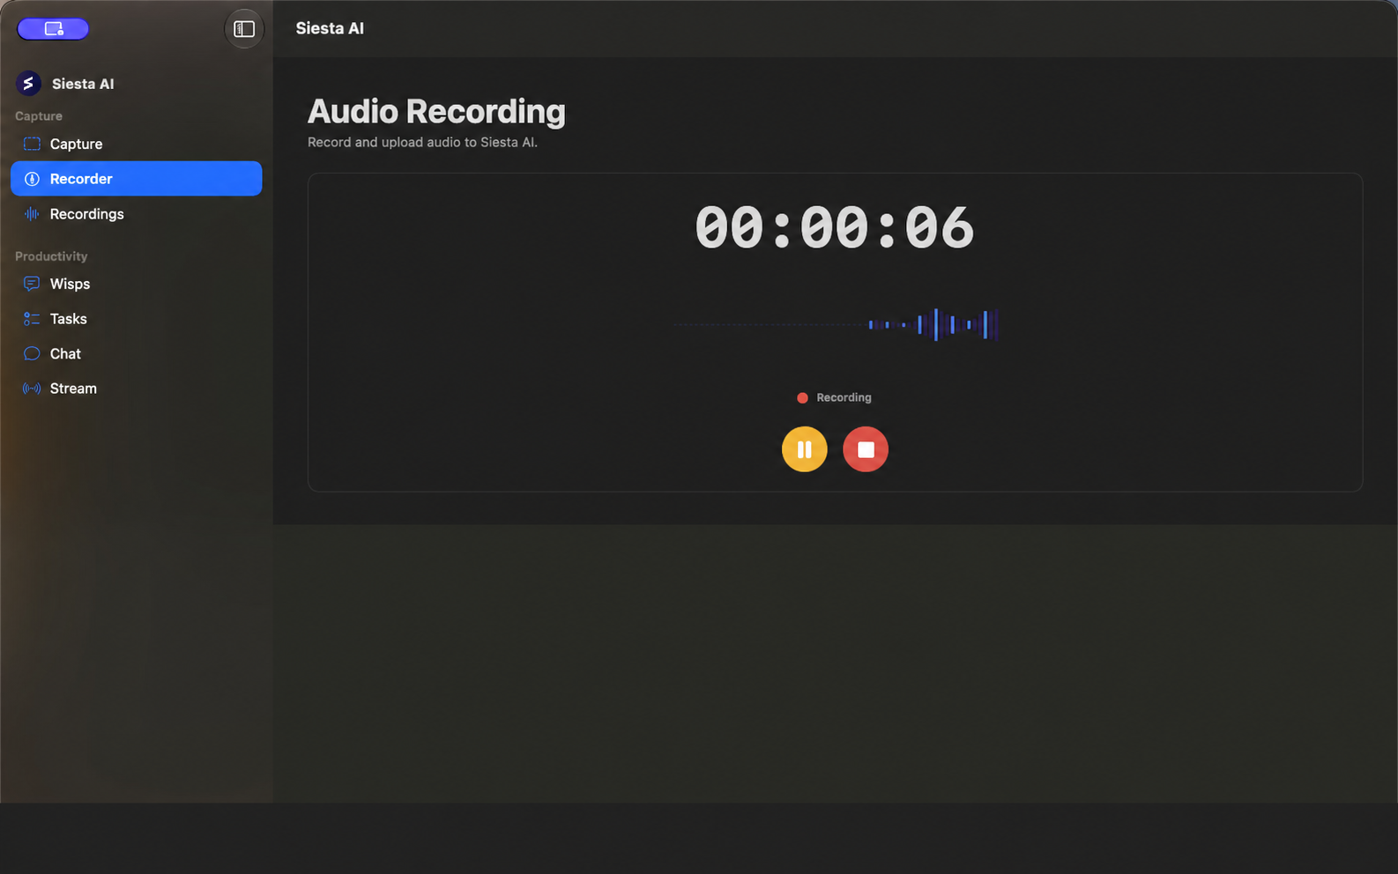The width and height of the screenshot is (1398, 874).
Task: Click the 00:00:06 recording timer
Action: [834, 228]
